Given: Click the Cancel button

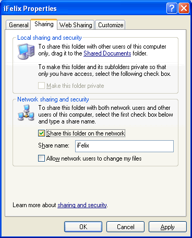Looking at the screenshot, I should point(125,226).
